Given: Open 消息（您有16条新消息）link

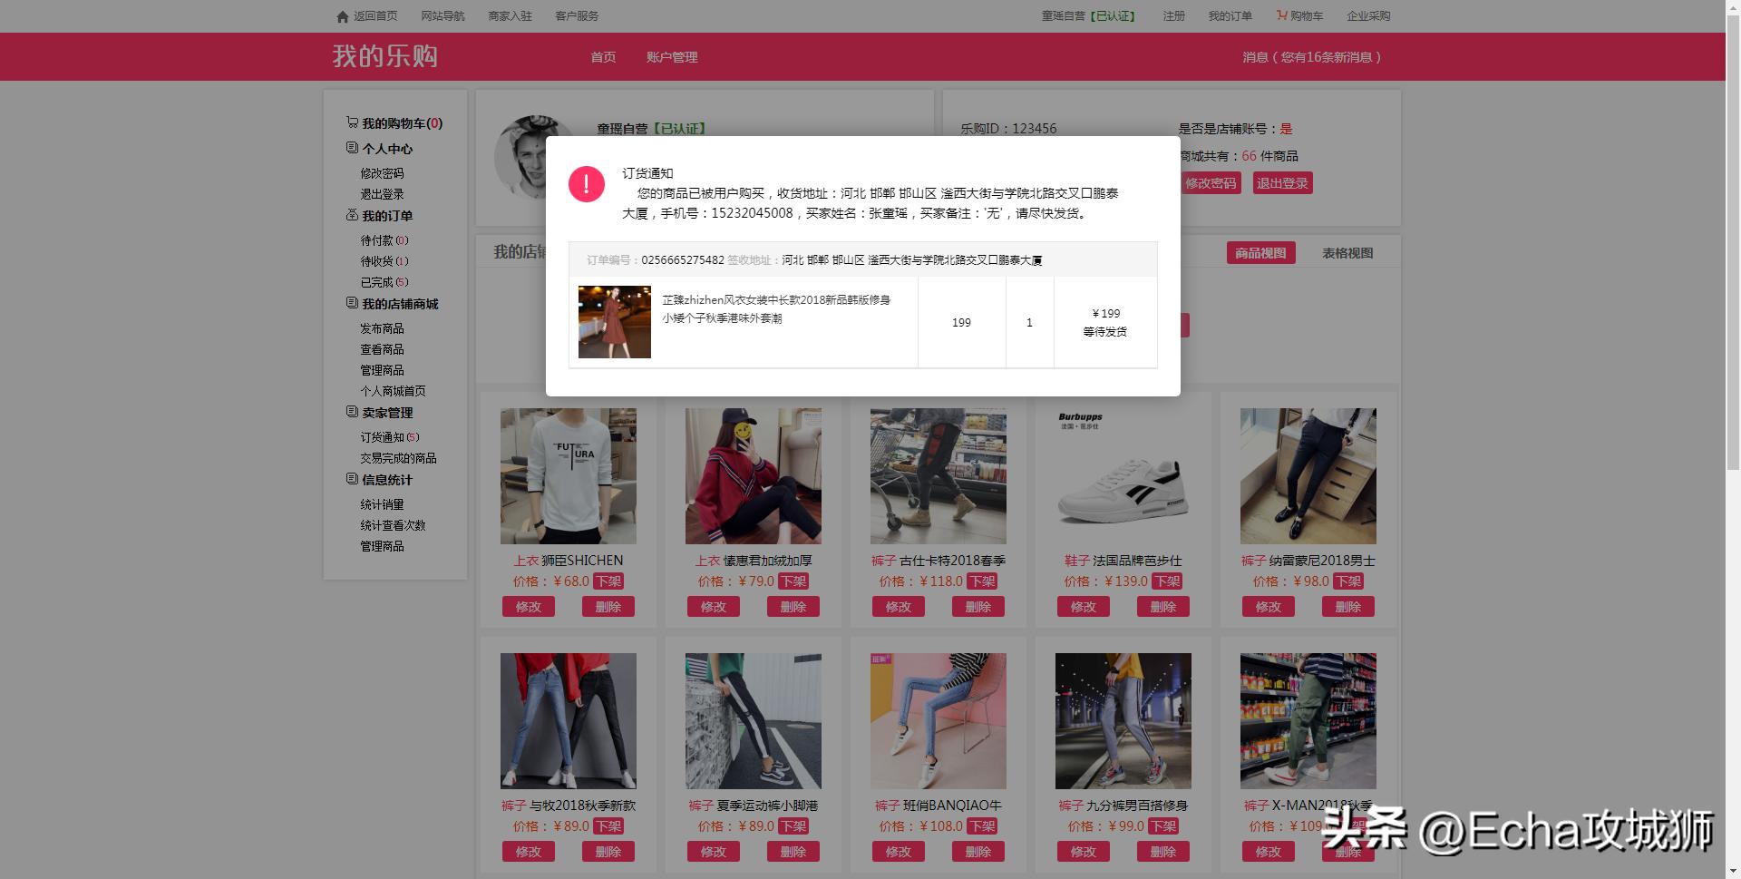Looking at the screenshot, I should pos(1311,56).
